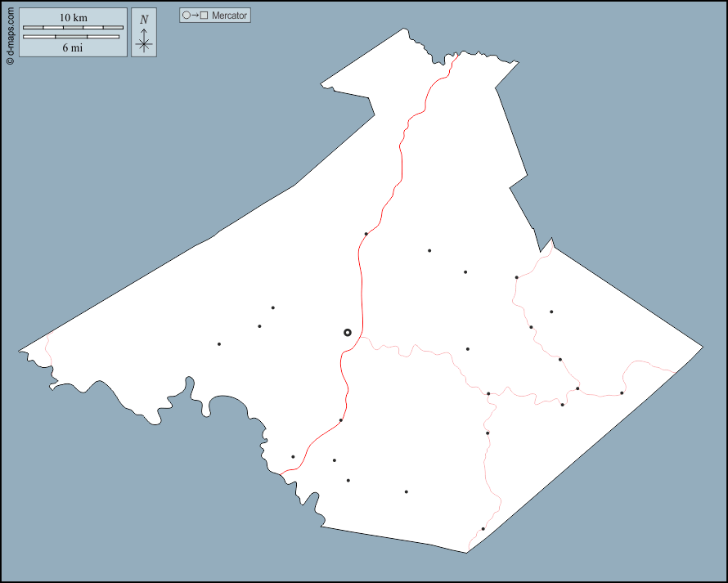Click the word Mercator in the projection box

(229, 16)
